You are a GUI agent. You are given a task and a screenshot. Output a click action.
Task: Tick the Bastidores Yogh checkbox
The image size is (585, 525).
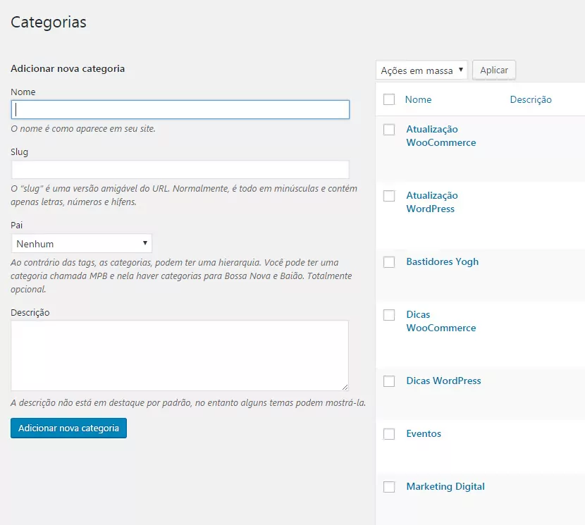389,262
